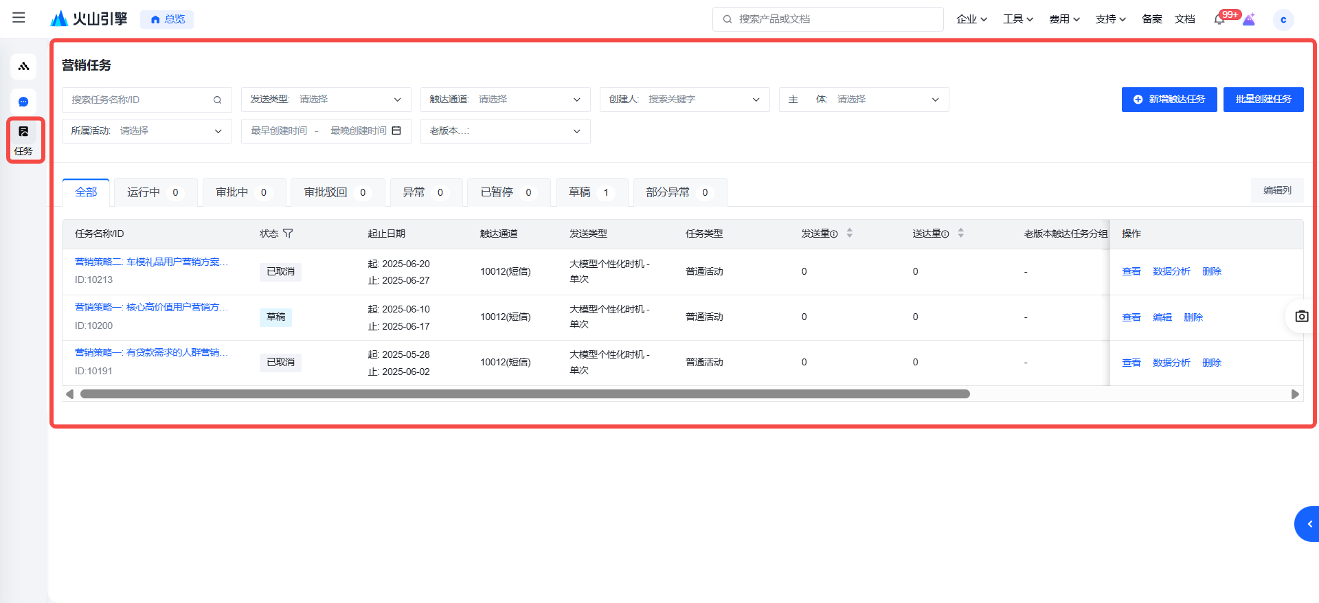
Task: Sort by the 送达量 column arrows
Action: tap(960, 234)
